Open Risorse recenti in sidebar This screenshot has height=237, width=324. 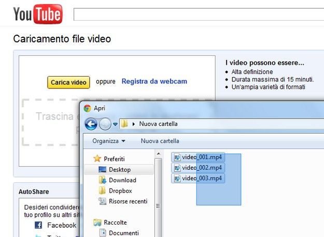128,201
